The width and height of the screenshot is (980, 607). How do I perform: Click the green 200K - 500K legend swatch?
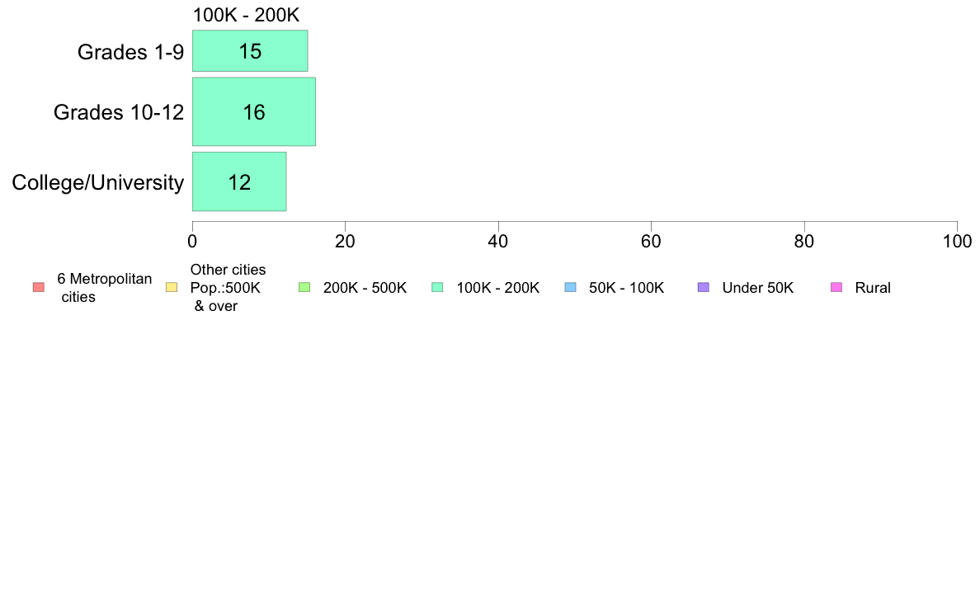304,288
